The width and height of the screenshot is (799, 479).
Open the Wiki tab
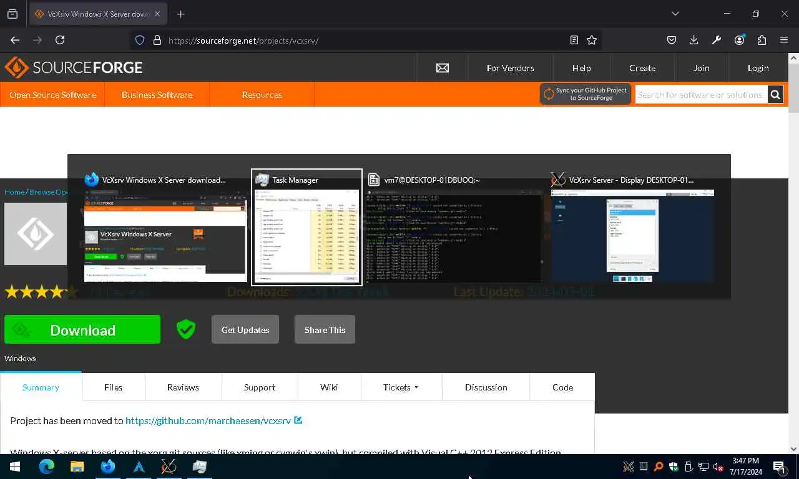[x=329, y=387]
